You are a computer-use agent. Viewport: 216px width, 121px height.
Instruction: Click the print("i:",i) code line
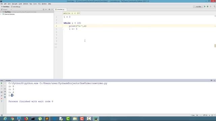click(x=78, y=26)
